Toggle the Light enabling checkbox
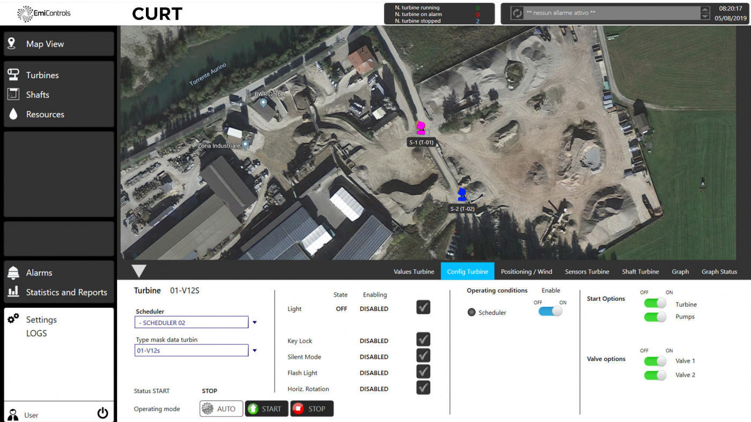751x422 pixels. (x=423, y=307)
